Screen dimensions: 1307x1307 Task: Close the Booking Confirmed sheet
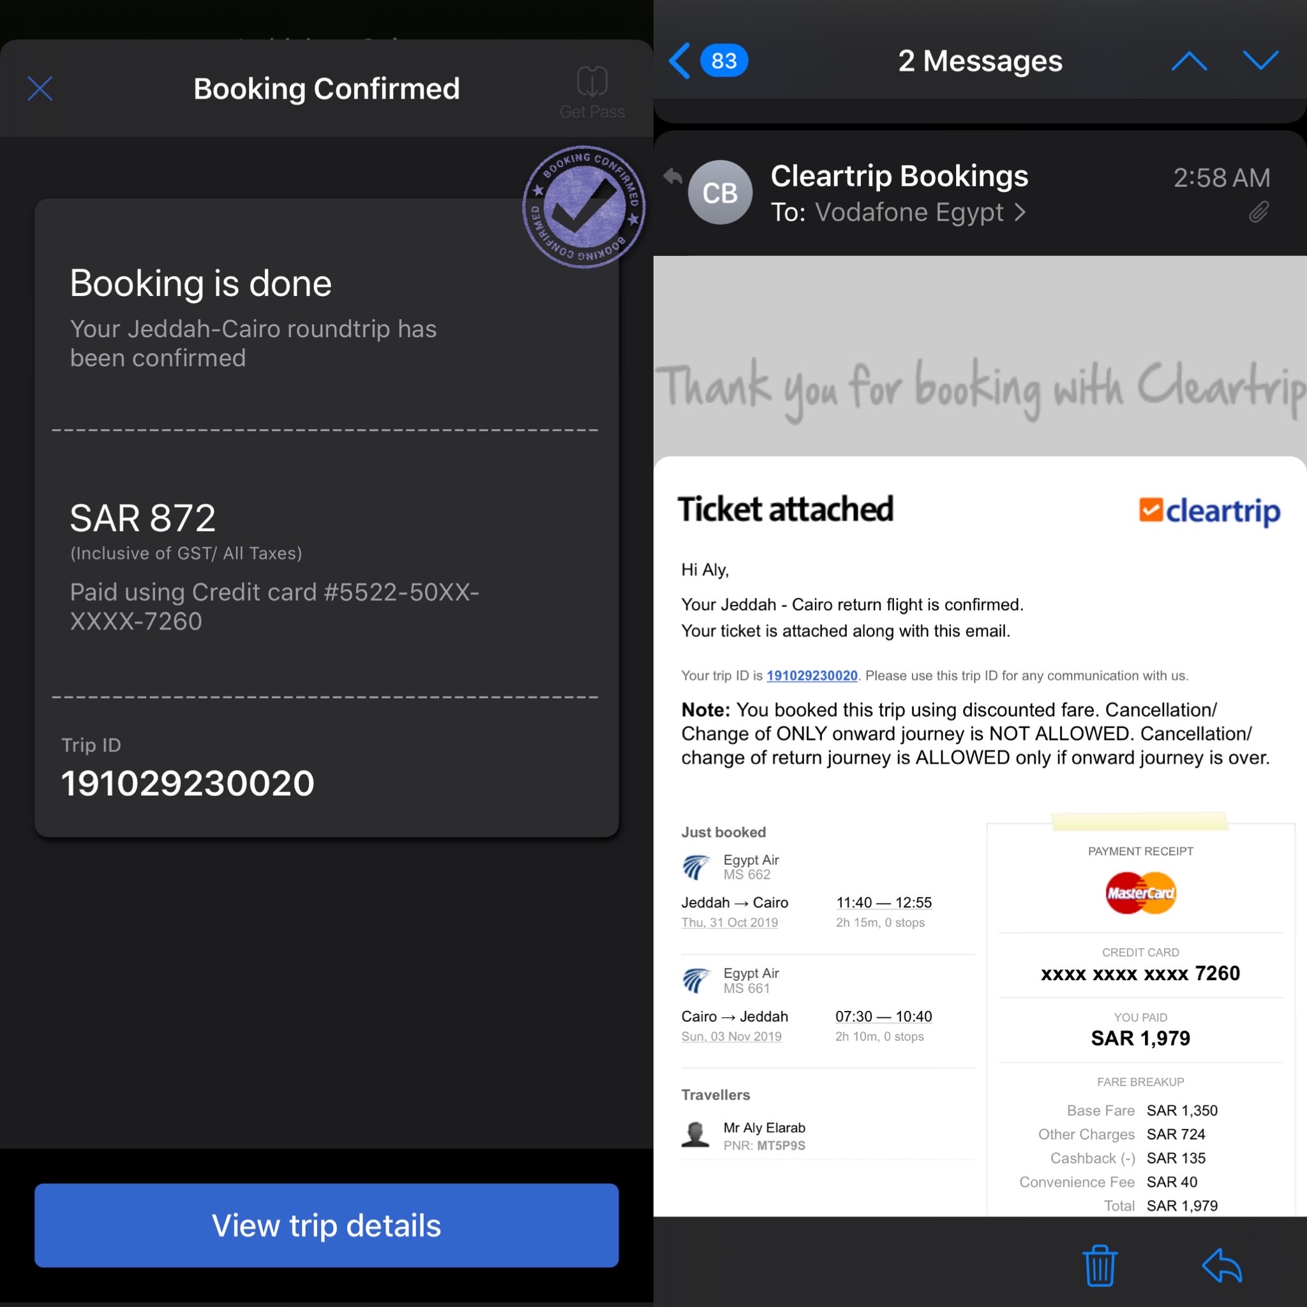click(x=40, y=89)
